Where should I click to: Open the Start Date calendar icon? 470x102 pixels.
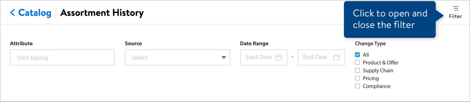(x=279, y=57)
